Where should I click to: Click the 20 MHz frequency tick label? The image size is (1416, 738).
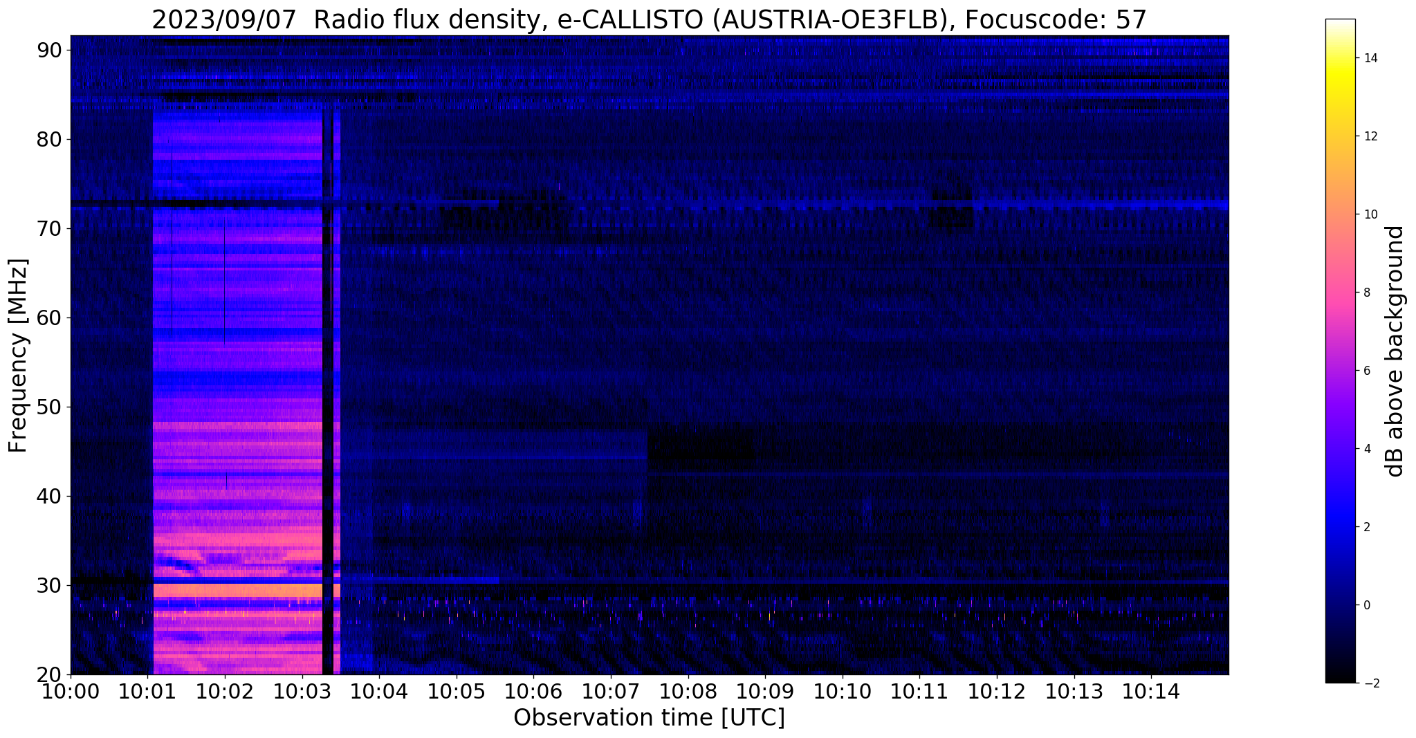tap(50, 674)
